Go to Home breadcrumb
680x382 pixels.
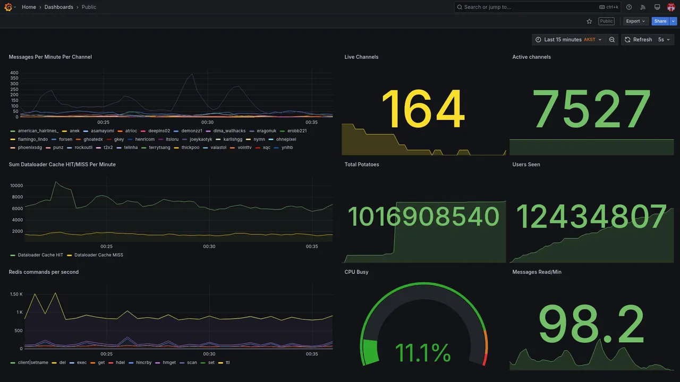pos(29,7)
